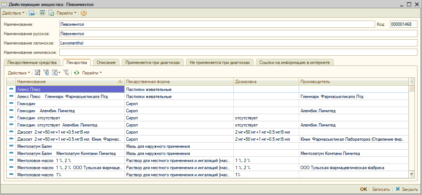The image size is (422, 195).
Task: Click the re-read record icon in top toolbar
Action: coord(42,13)
